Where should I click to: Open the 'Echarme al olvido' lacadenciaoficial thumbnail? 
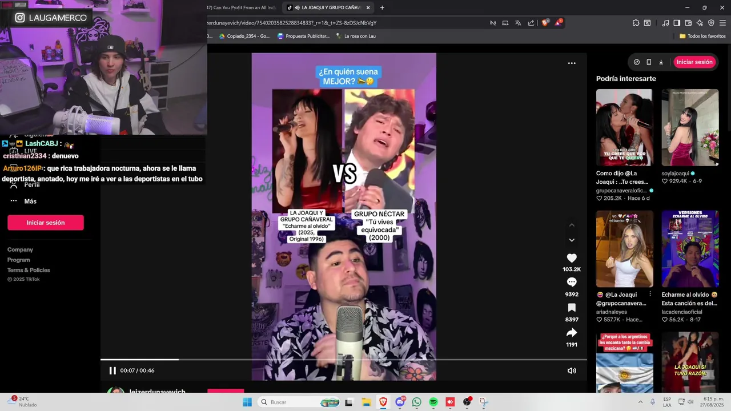tap(690, 249)
